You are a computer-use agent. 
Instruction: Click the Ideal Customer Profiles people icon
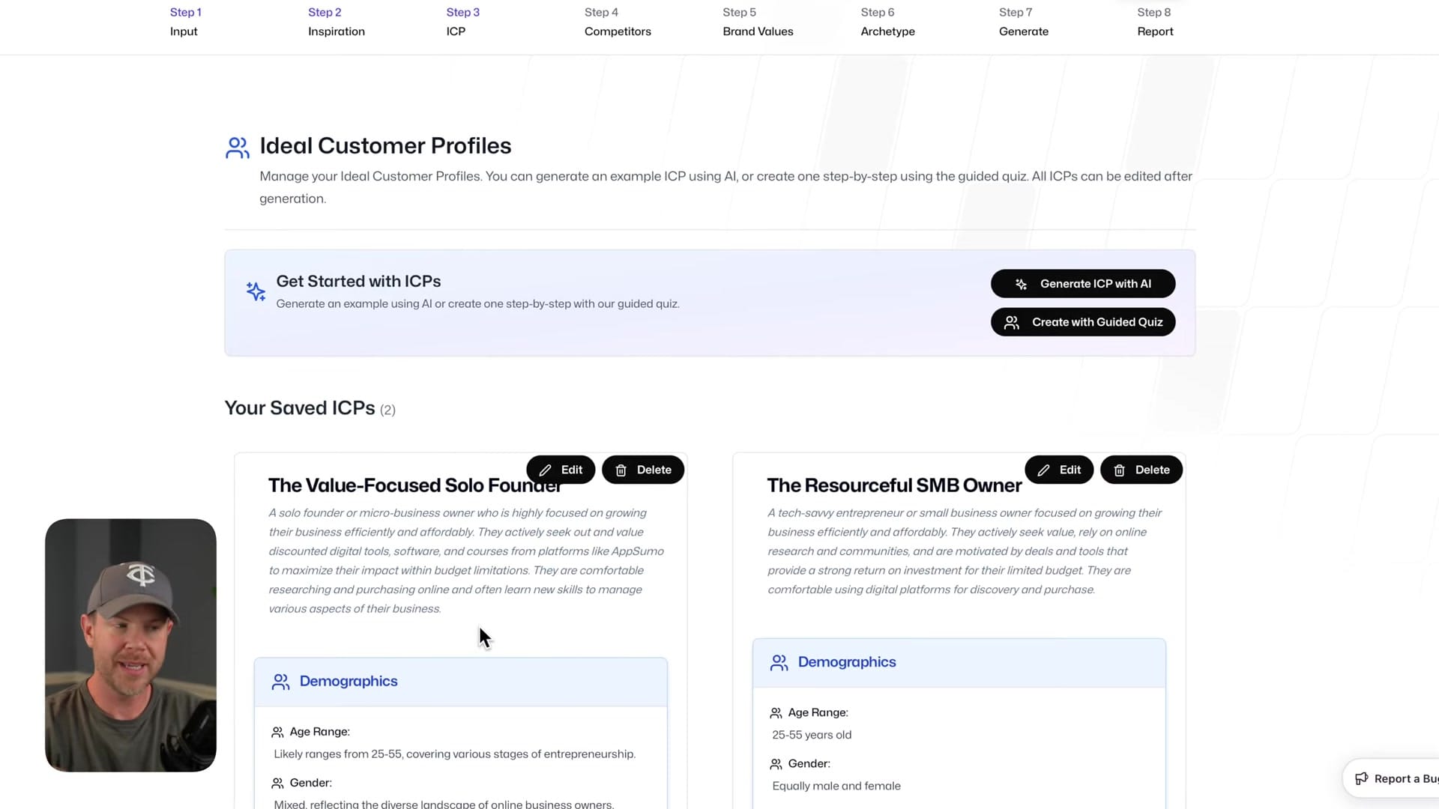click(x=238, y=148)
